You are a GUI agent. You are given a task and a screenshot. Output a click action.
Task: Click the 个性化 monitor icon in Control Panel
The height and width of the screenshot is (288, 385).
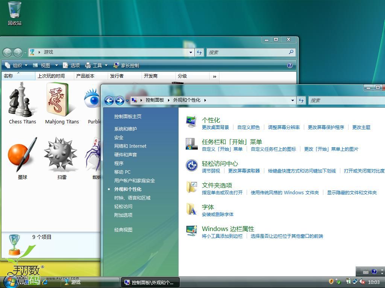tap(191, 122)
